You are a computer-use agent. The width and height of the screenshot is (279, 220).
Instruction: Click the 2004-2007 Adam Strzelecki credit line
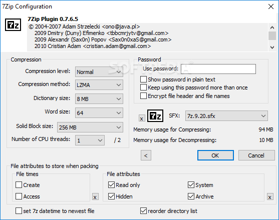(84, 26)
